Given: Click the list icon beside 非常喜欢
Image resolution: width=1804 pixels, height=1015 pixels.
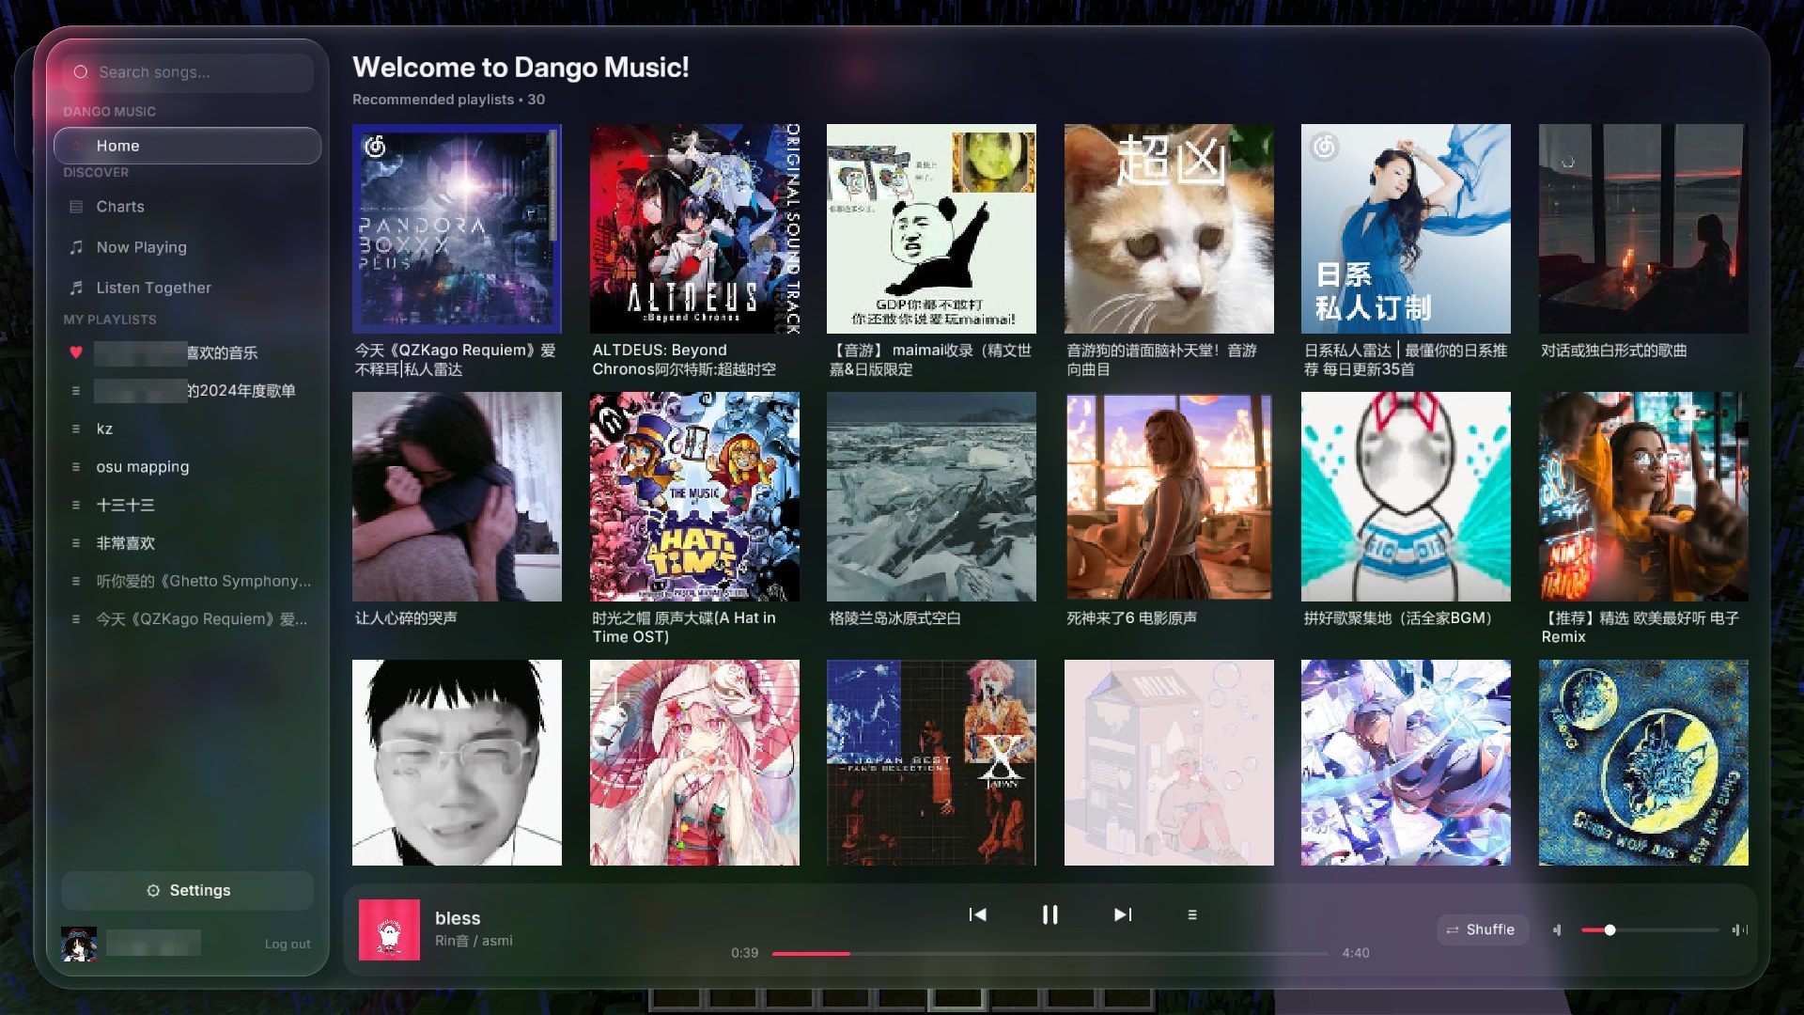Looking at the screenshot, I should (x=76, y=543).
